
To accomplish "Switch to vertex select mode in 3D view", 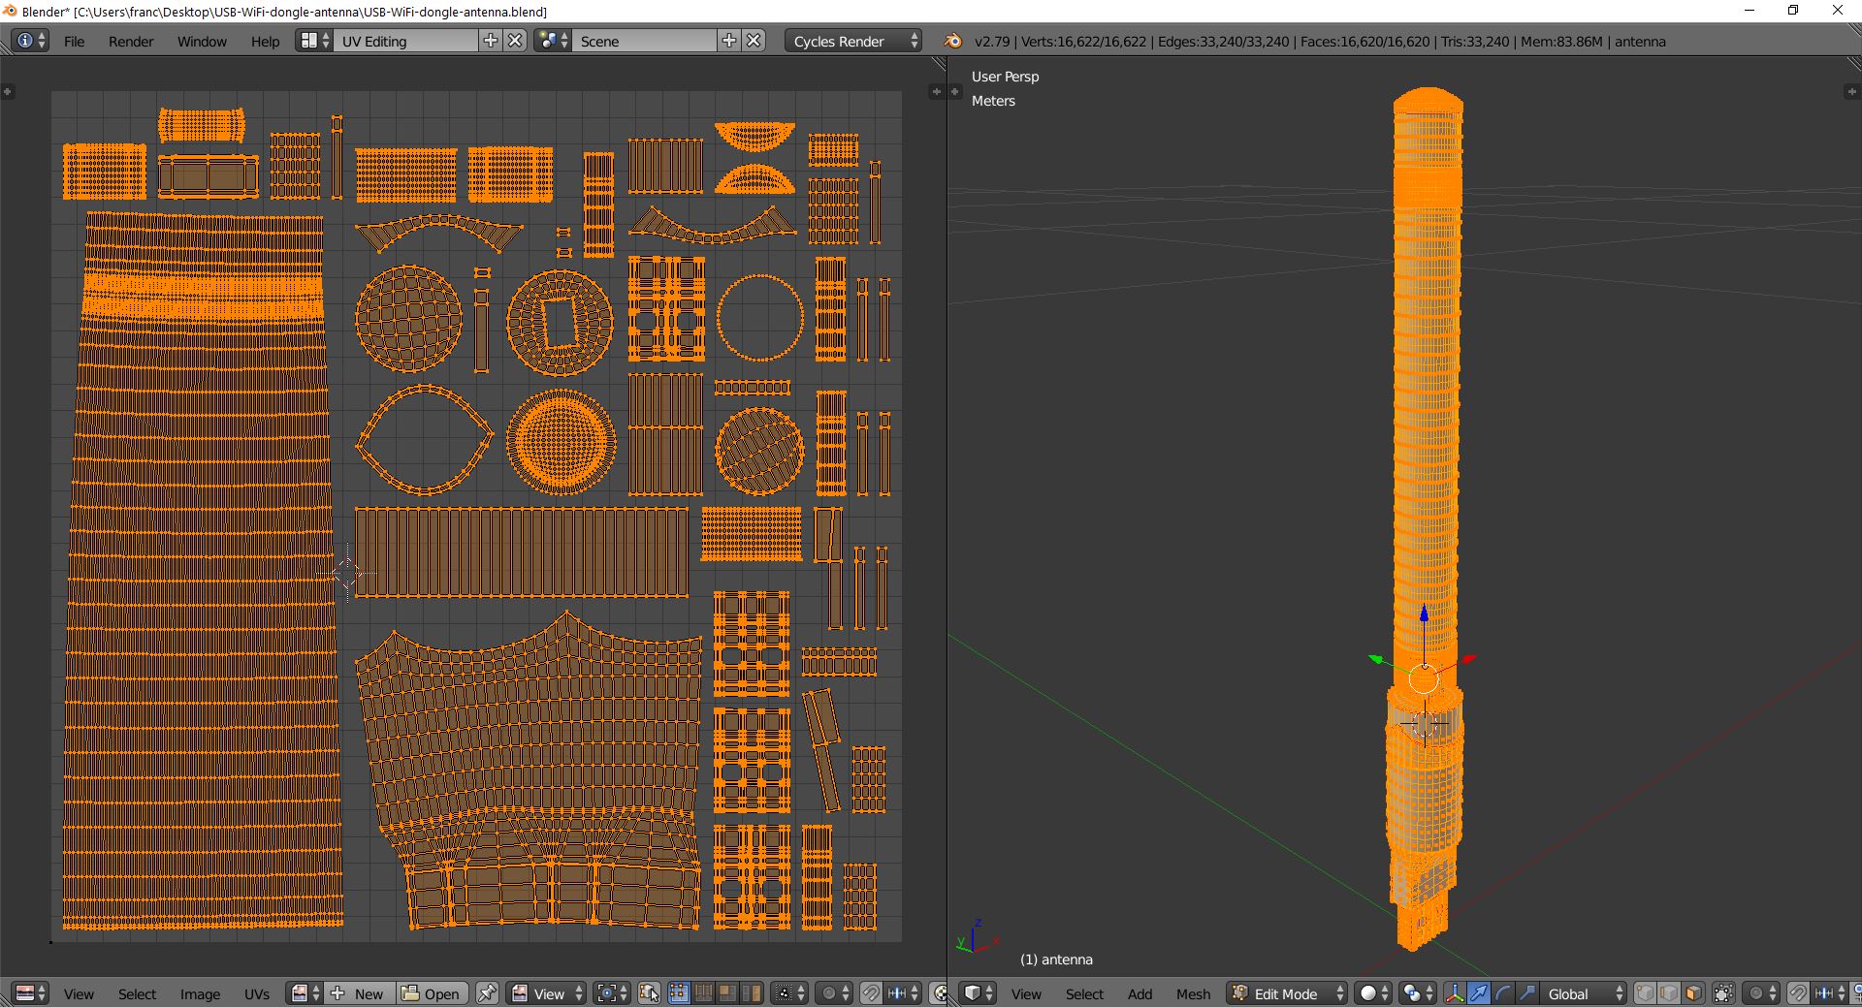I will 1645,993.
